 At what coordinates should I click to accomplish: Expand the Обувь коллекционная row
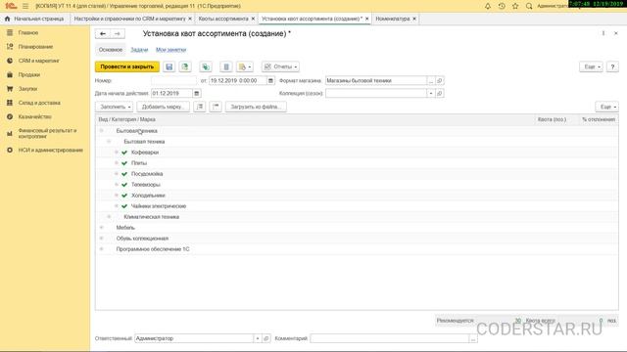pyautogui.click(x=101, y=239)
